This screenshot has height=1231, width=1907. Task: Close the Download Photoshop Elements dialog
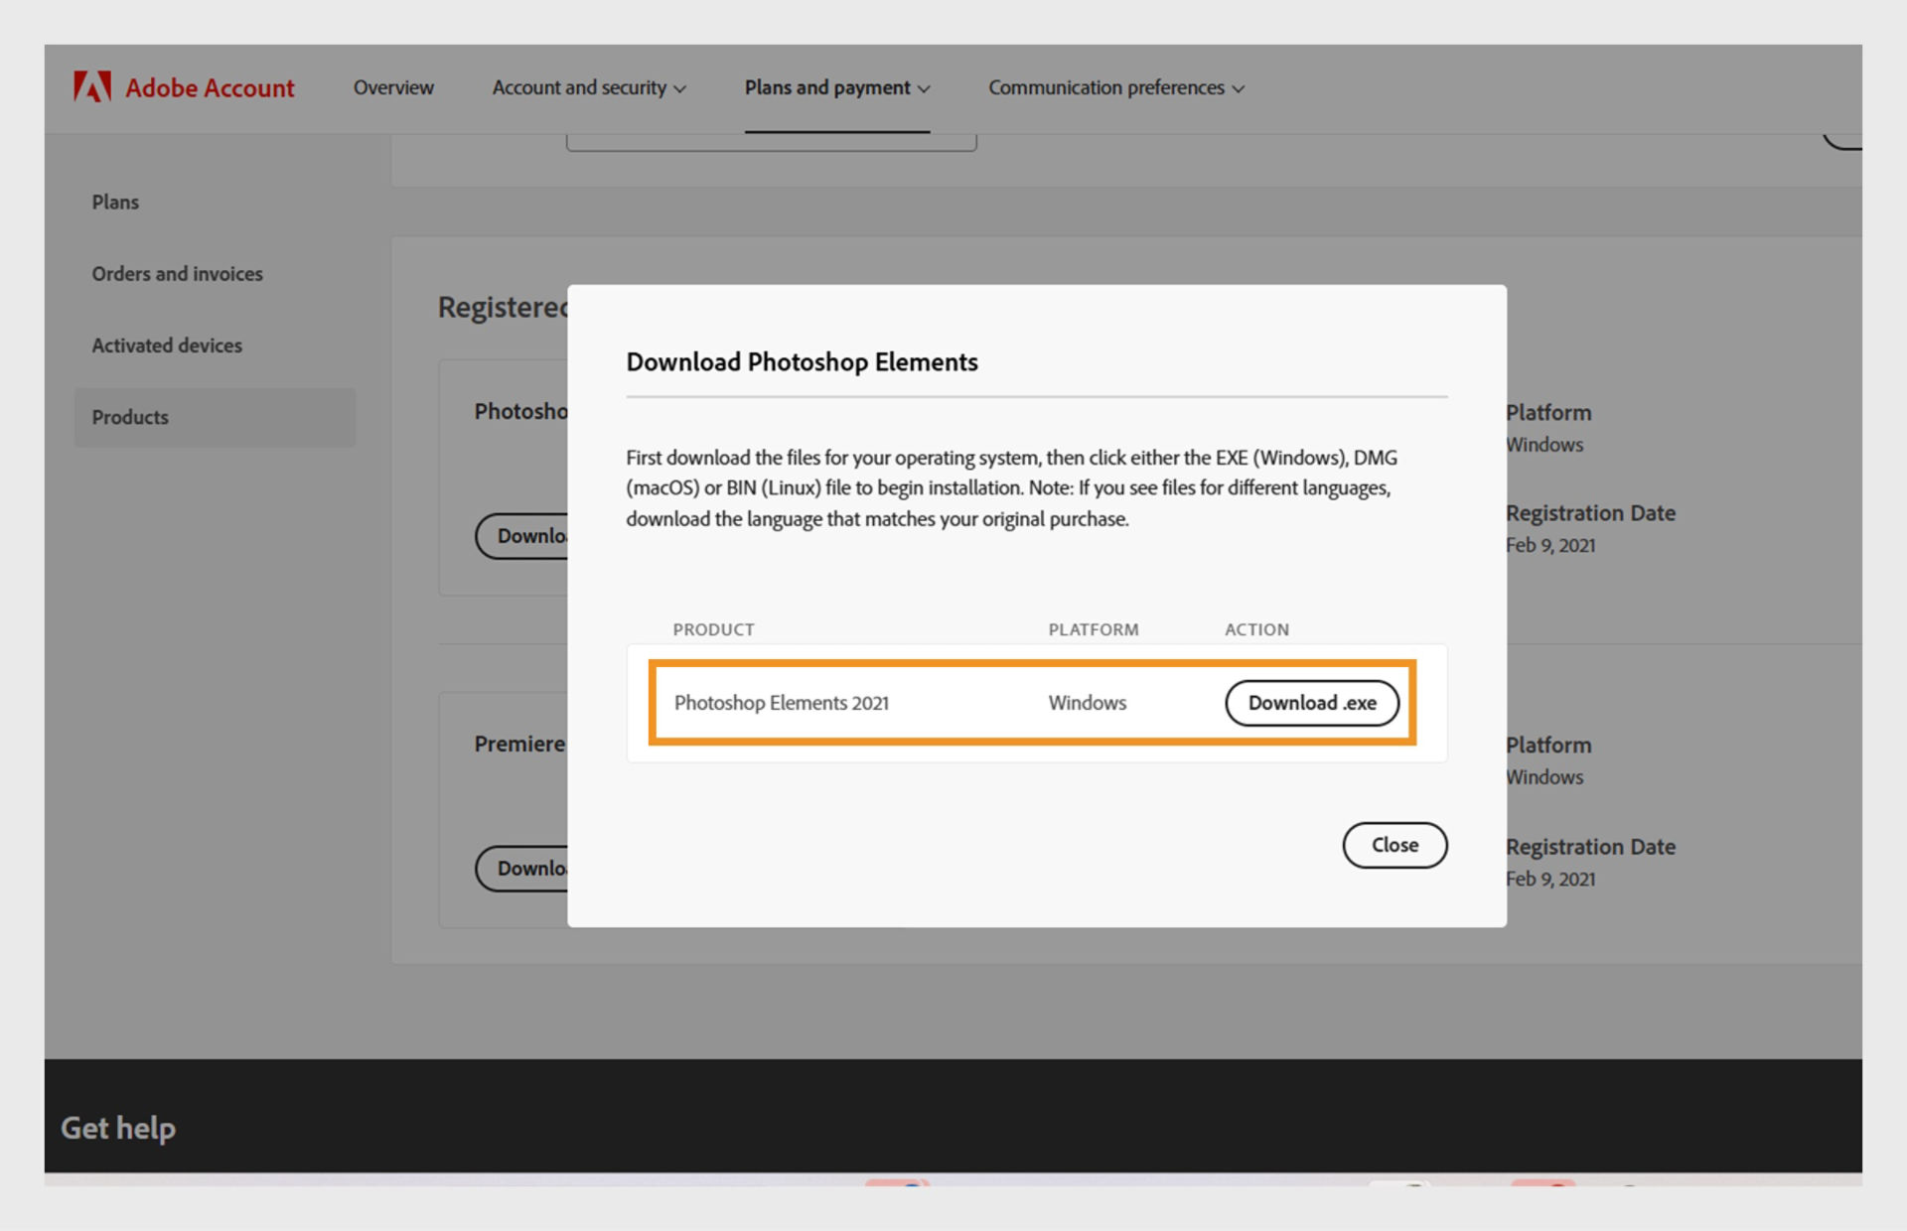click(1394, 845)
